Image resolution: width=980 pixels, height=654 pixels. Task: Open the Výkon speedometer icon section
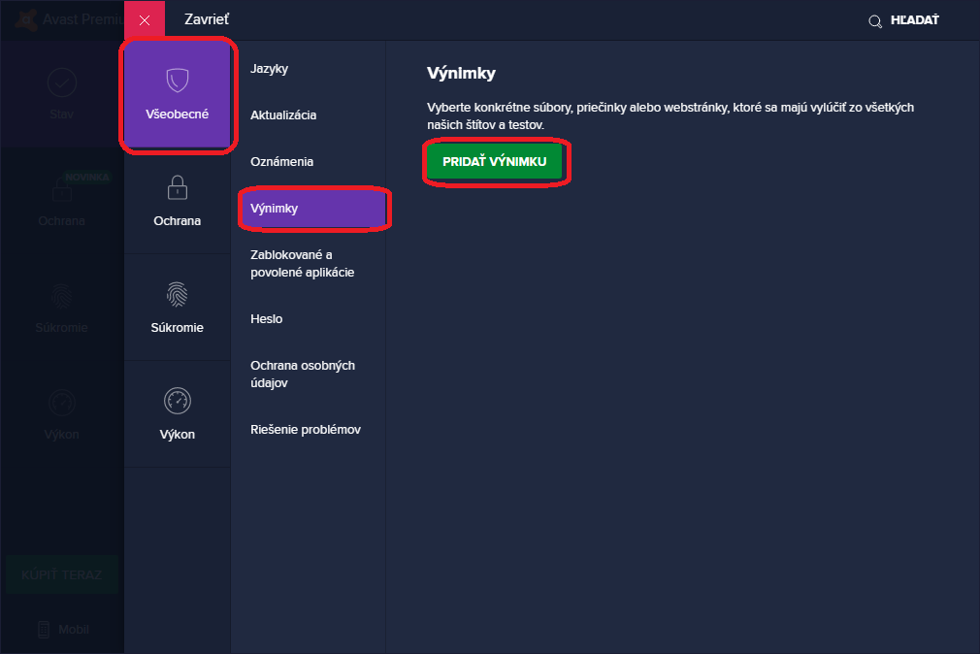[x=177, y=400]
